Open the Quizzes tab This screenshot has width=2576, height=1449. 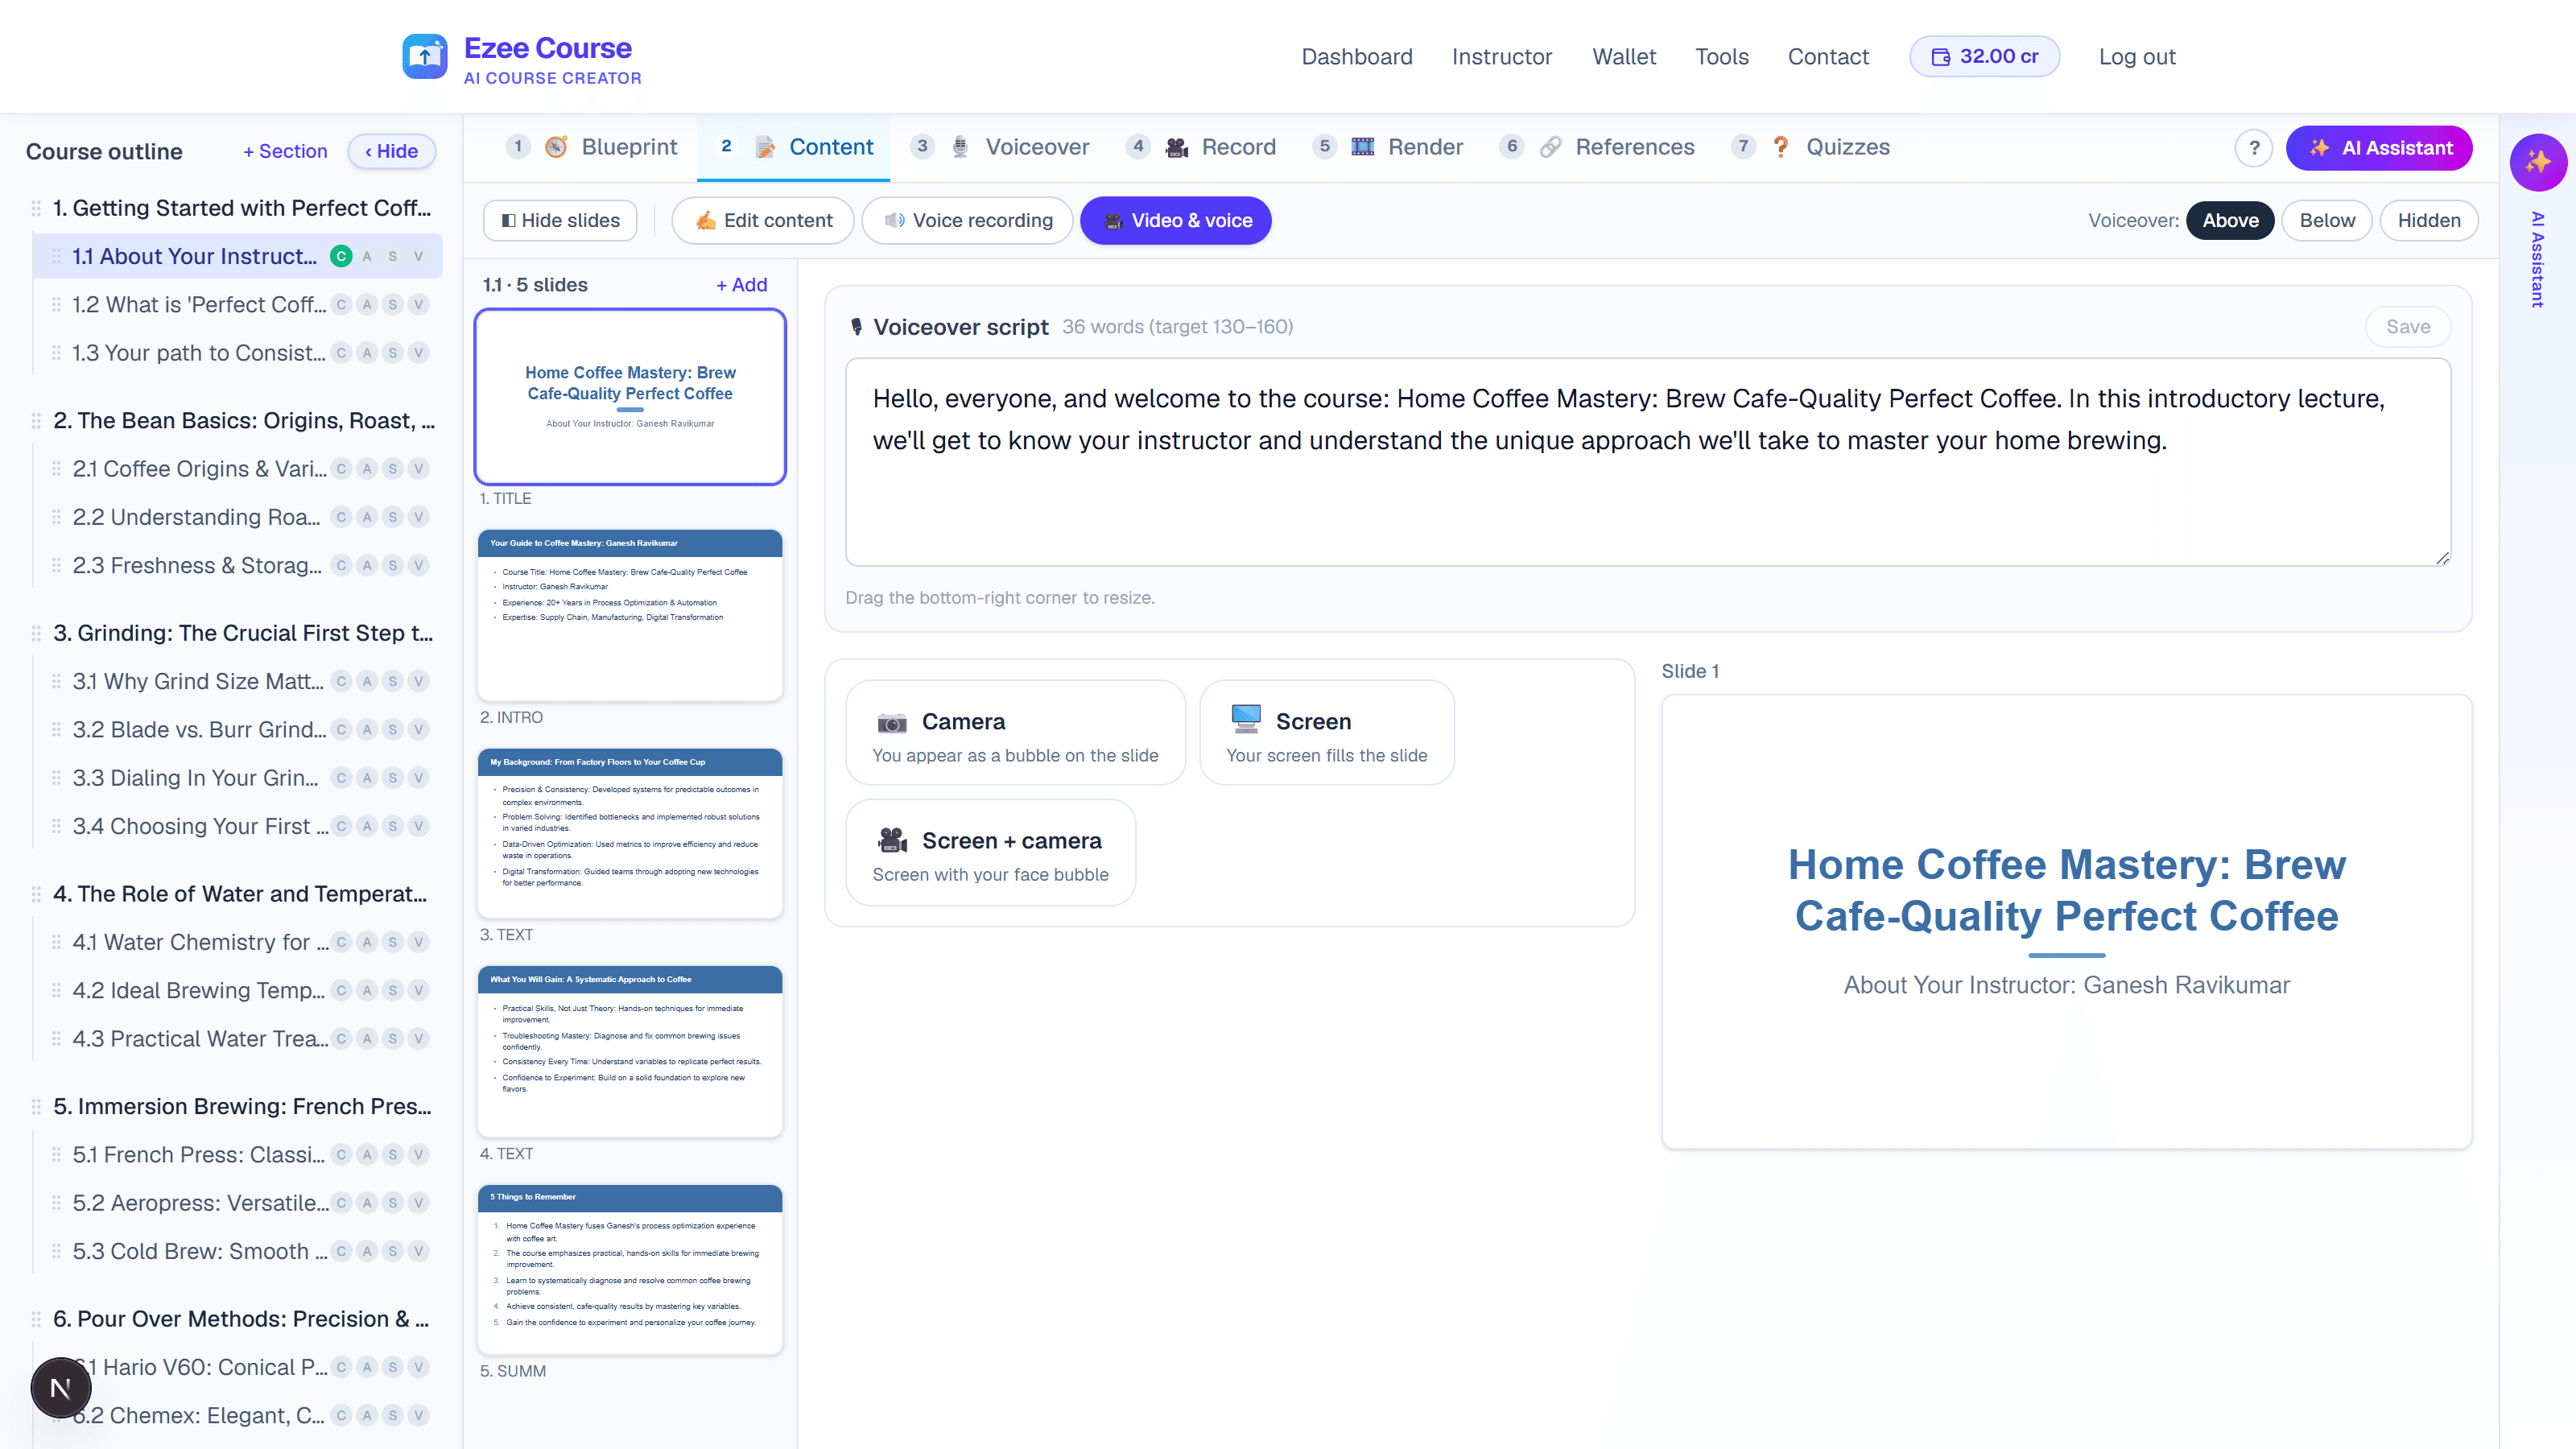tap(1811, 148)
